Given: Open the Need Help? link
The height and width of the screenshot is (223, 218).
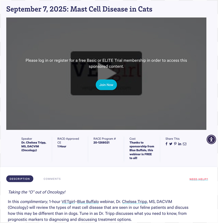Looking at the screenshot, I should tap(199, 179).
